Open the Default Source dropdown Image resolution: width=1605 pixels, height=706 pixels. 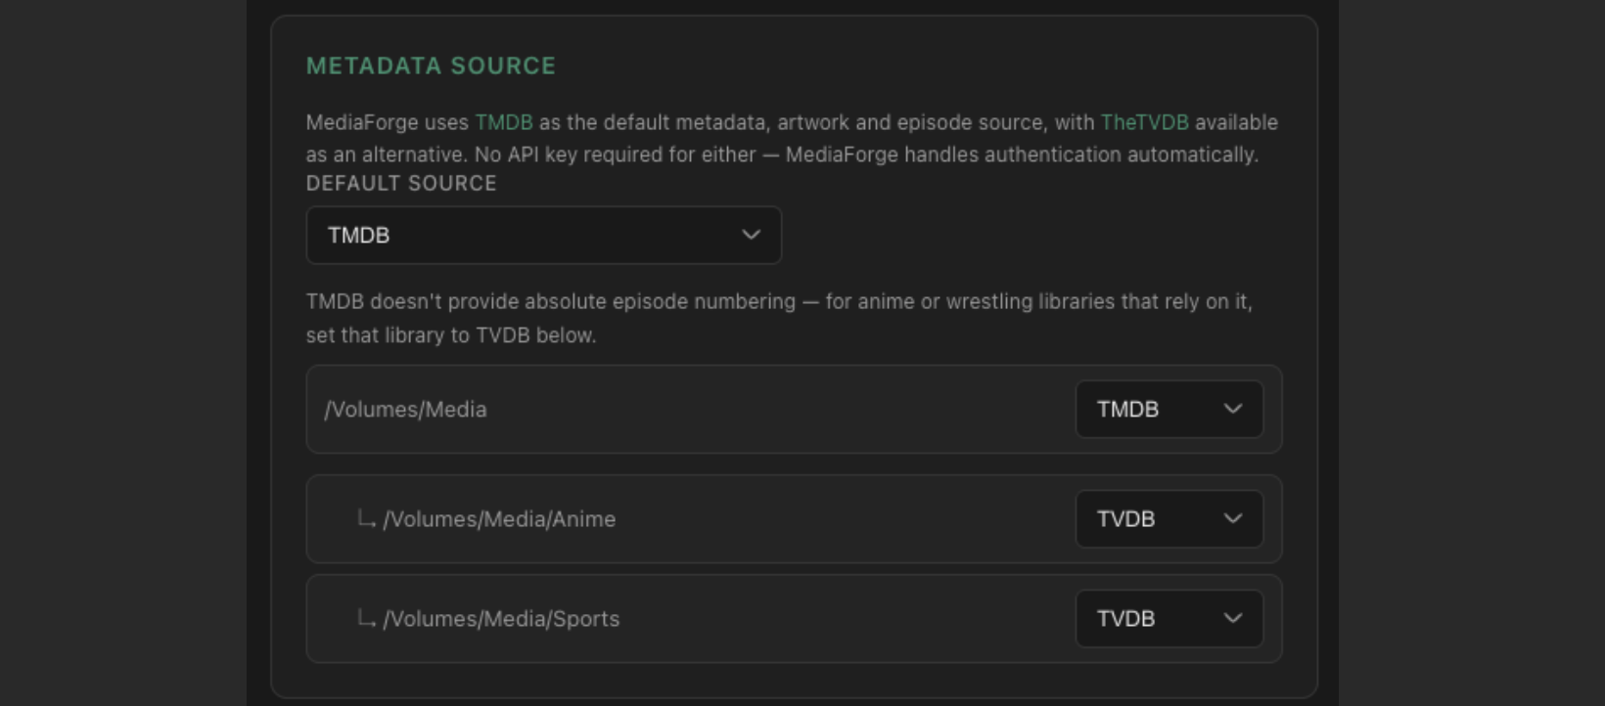544,235
